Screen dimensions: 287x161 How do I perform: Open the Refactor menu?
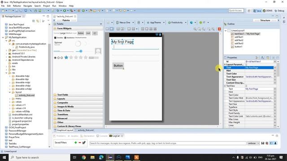17,6
